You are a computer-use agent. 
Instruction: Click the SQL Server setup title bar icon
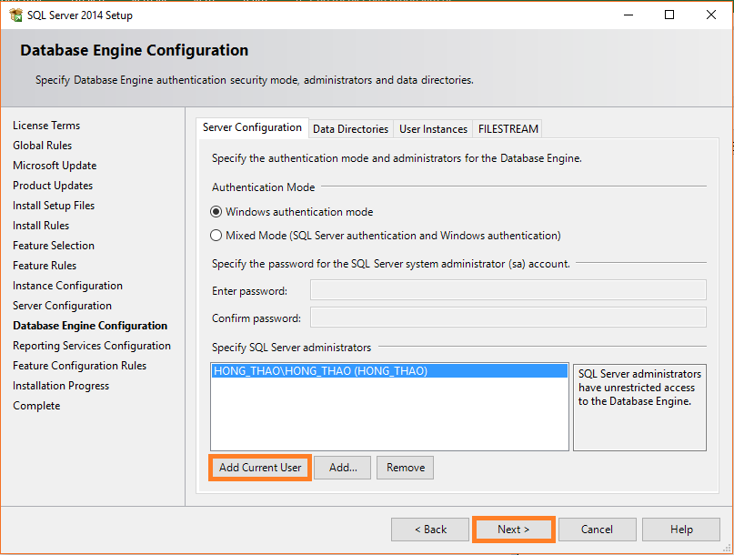coord(15,15)
